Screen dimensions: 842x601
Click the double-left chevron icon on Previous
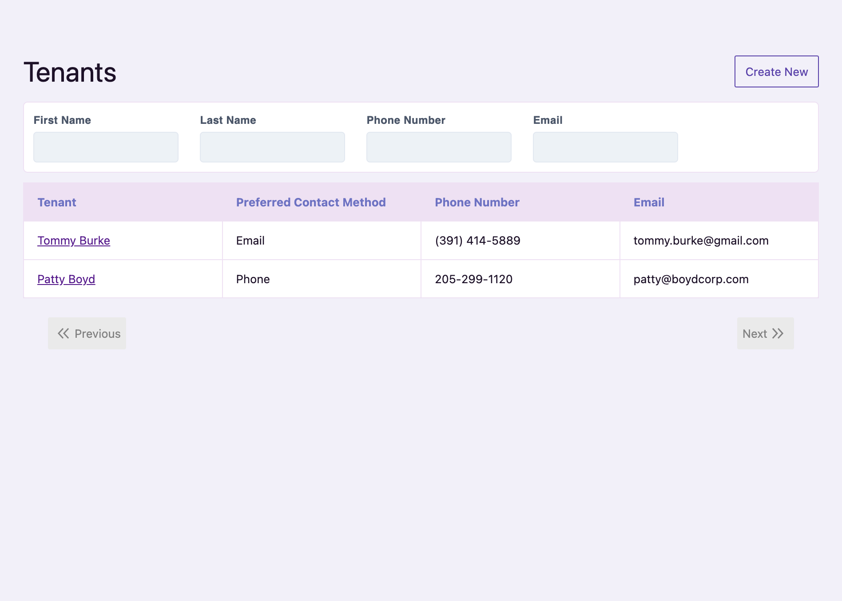tap(64, 333)
